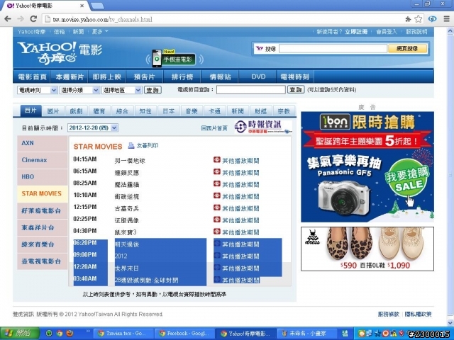Click the browser back arrow

8,19
